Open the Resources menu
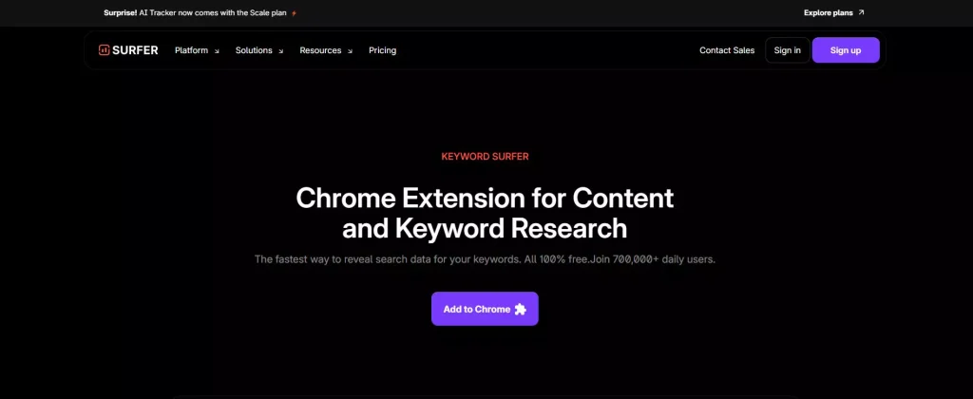 (320, 50)
